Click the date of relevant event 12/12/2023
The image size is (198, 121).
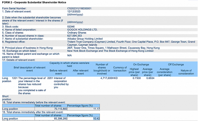[x=74, y=12]
